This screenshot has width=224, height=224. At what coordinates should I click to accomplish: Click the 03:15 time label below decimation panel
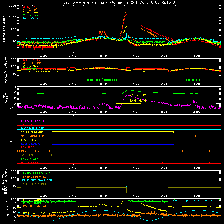pos(104,196)
